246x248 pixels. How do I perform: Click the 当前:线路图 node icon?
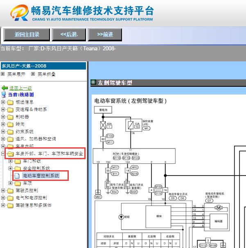point(4,95)
